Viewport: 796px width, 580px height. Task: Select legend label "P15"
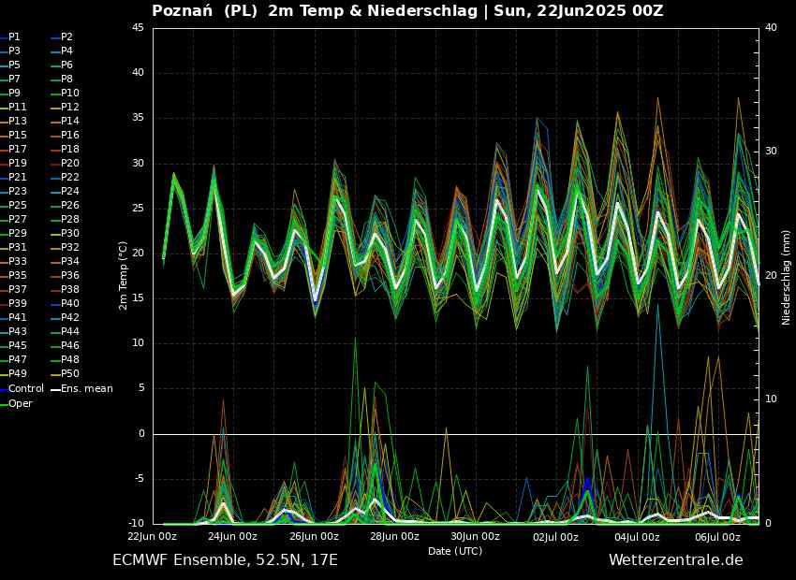pyautogui.click(x=18, y=135)
